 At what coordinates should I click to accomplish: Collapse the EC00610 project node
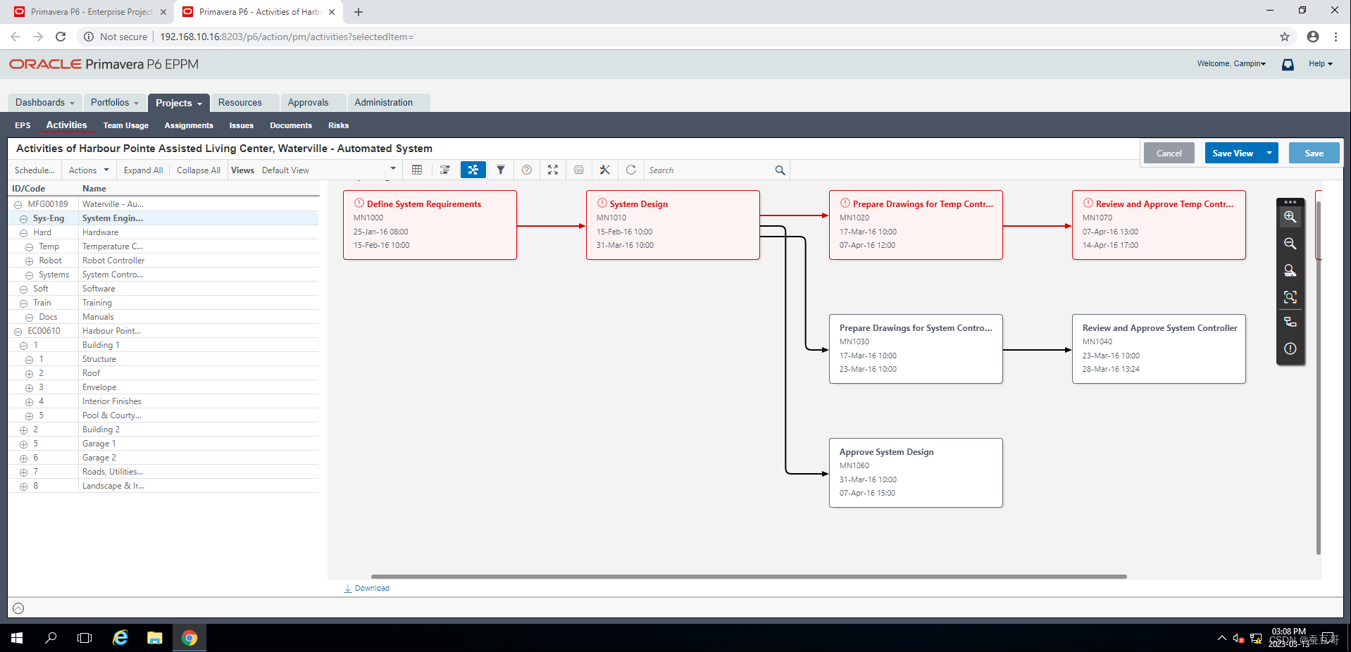tap(18, 332)
